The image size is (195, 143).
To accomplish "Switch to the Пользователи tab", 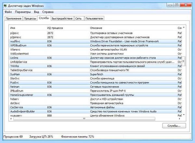I will [x=94, y=19].
